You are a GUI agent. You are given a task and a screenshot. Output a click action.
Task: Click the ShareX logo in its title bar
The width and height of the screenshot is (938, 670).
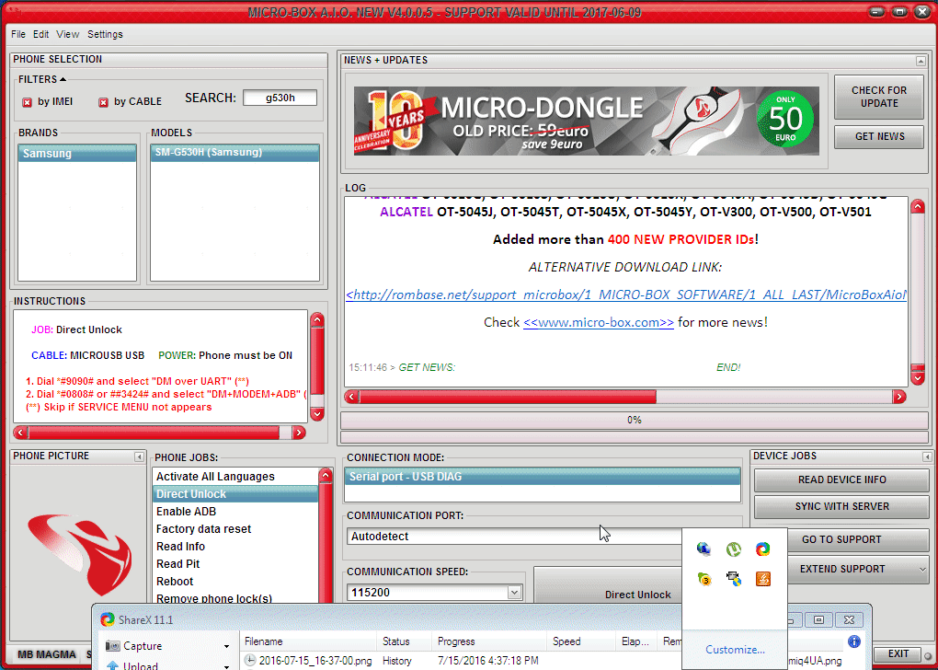(x=108, y=619)
